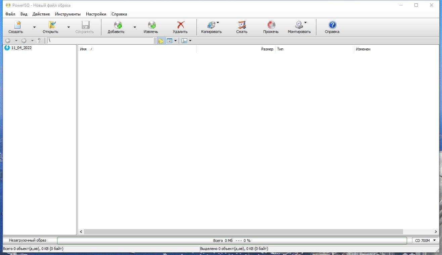
Task: Toggle the folder tree view button
Action: [x=161, y=41]
